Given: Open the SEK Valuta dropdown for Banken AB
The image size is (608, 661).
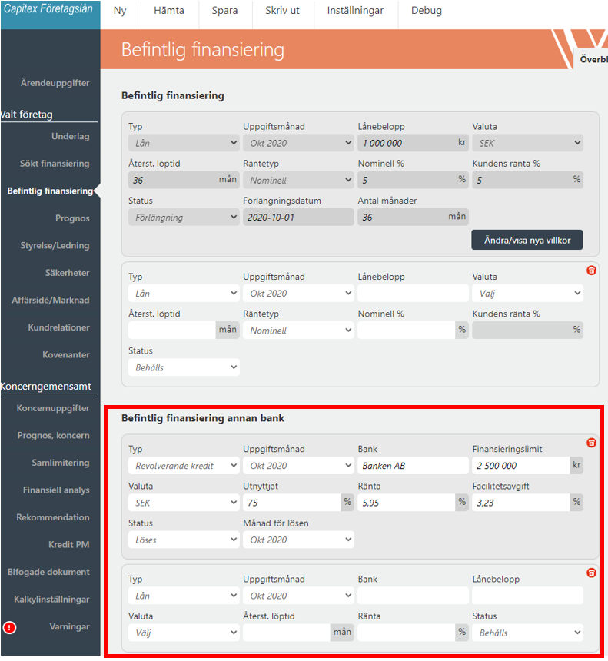Looking at the screenshot, I should [184, 503].
